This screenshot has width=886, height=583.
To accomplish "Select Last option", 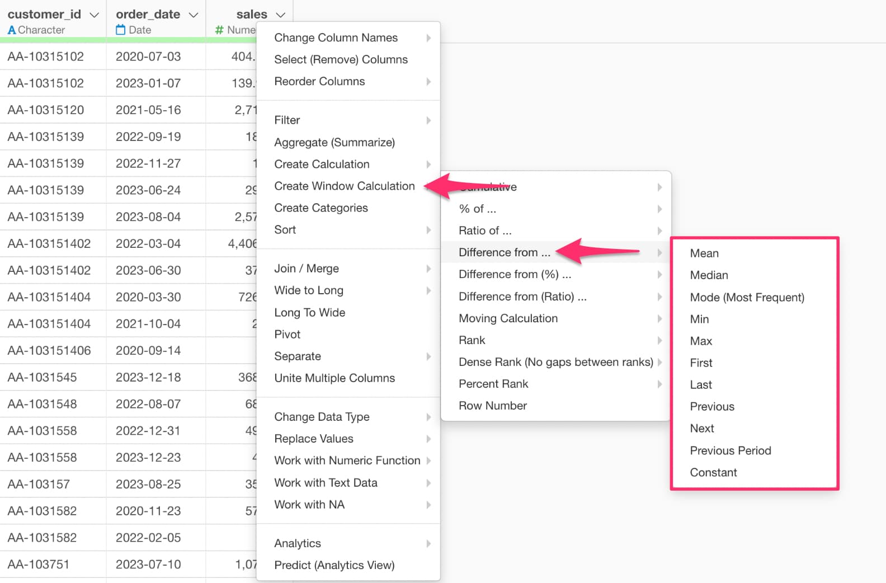I will click(x=755, y=384).
